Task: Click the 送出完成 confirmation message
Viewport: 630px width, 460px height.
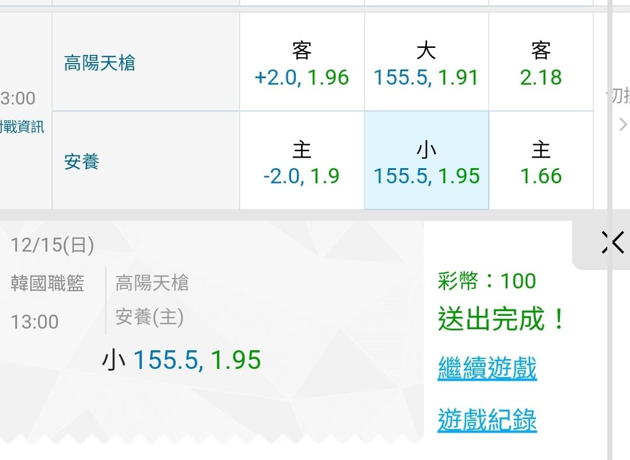Action: [x=501, y=319]
